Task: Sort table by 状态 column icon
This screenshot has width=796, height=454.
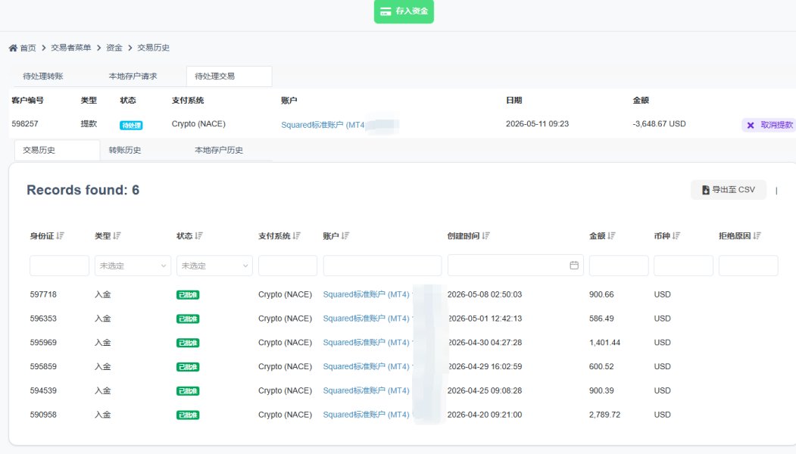Action: 198,236
